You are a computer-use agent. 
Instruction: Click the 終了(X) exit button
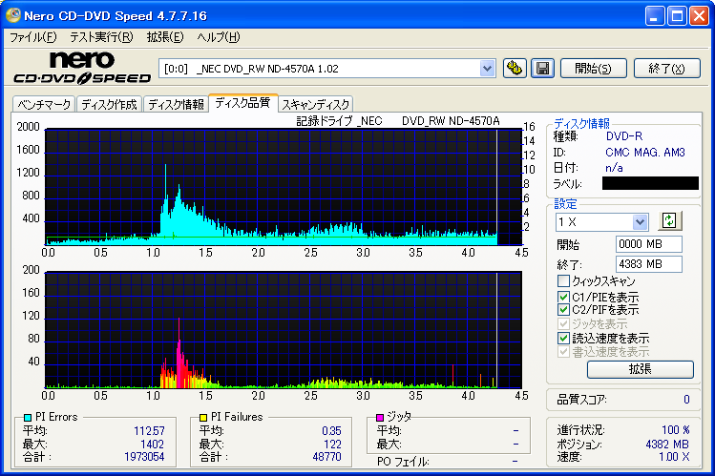point(667,69)
